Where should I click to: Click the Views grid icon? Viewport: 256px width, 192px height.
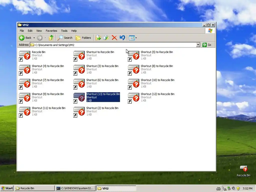(x=132, y=38)
